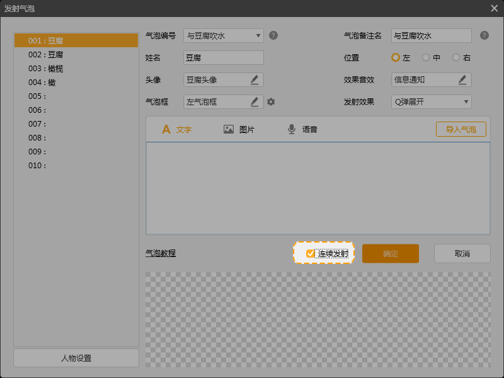Expand the 发射效果 Q弹展开 dropdown
504x378 pixels.
[x=431, y=101]
